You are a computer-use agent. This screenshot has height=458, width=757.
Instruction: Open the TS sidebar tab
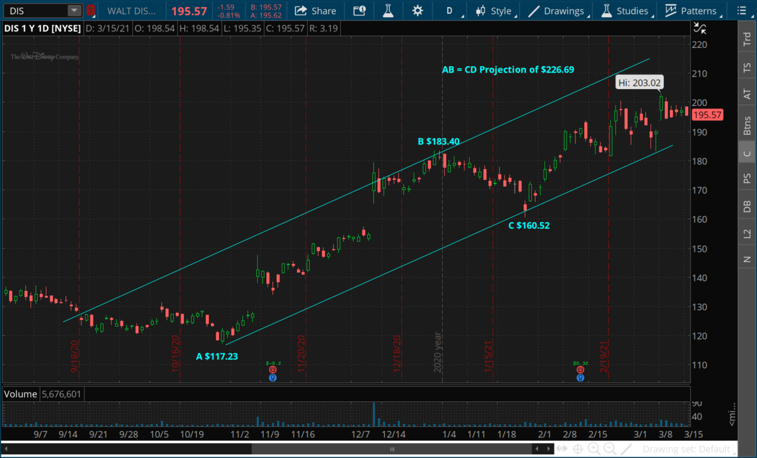pos(747,67)
